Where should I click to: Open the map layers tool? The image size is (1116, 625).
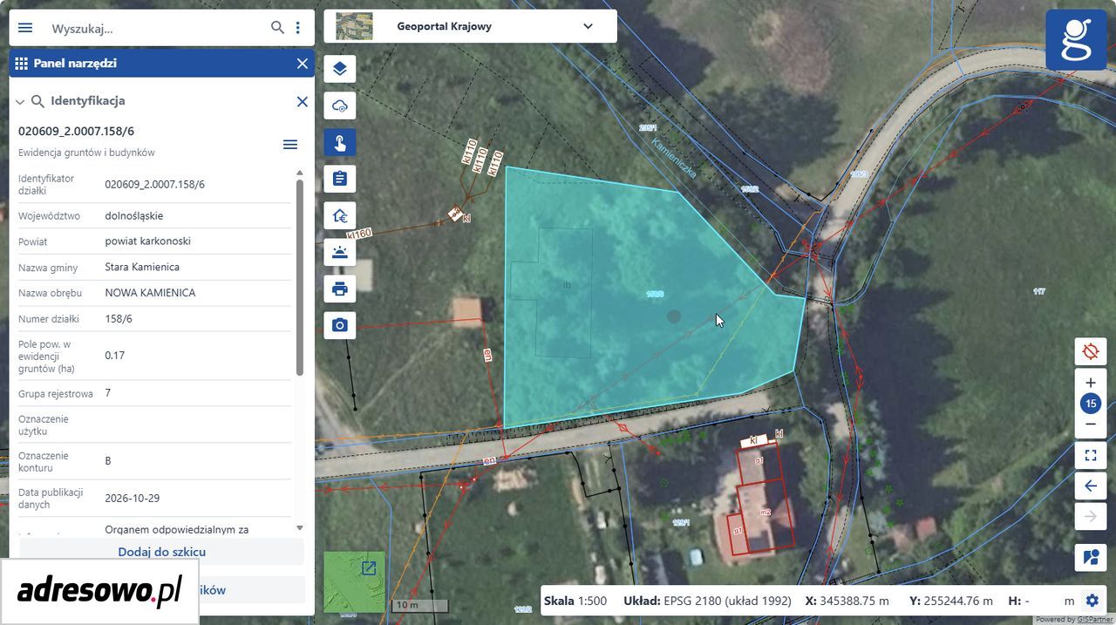point(340,69)
